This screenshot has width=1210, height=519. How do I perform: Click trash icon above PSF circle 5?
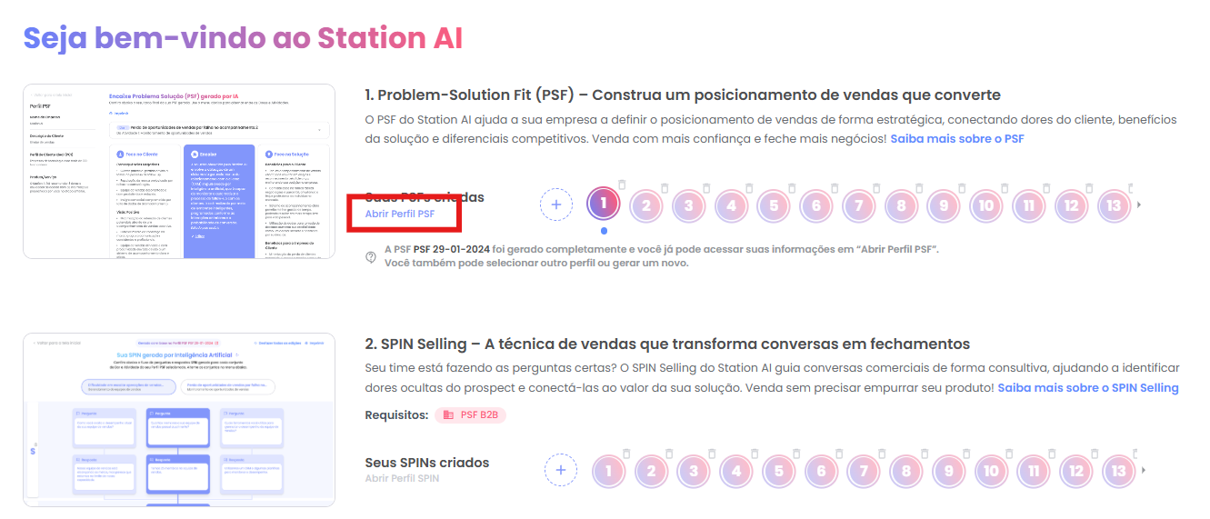pyautogui.click(x=792, y=185)
